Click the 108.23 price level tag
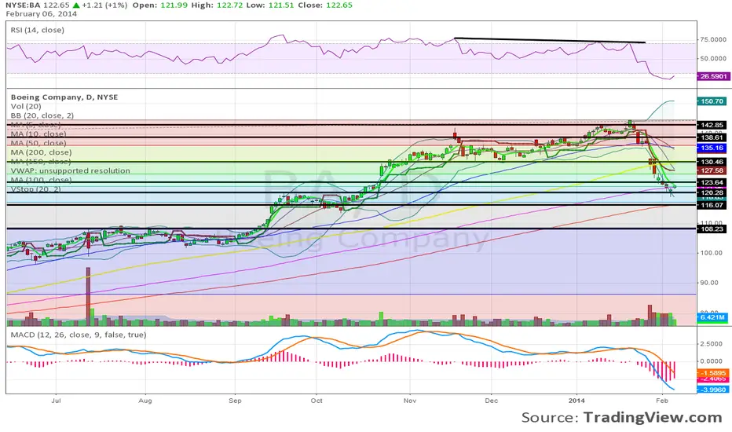 (712, 229)
